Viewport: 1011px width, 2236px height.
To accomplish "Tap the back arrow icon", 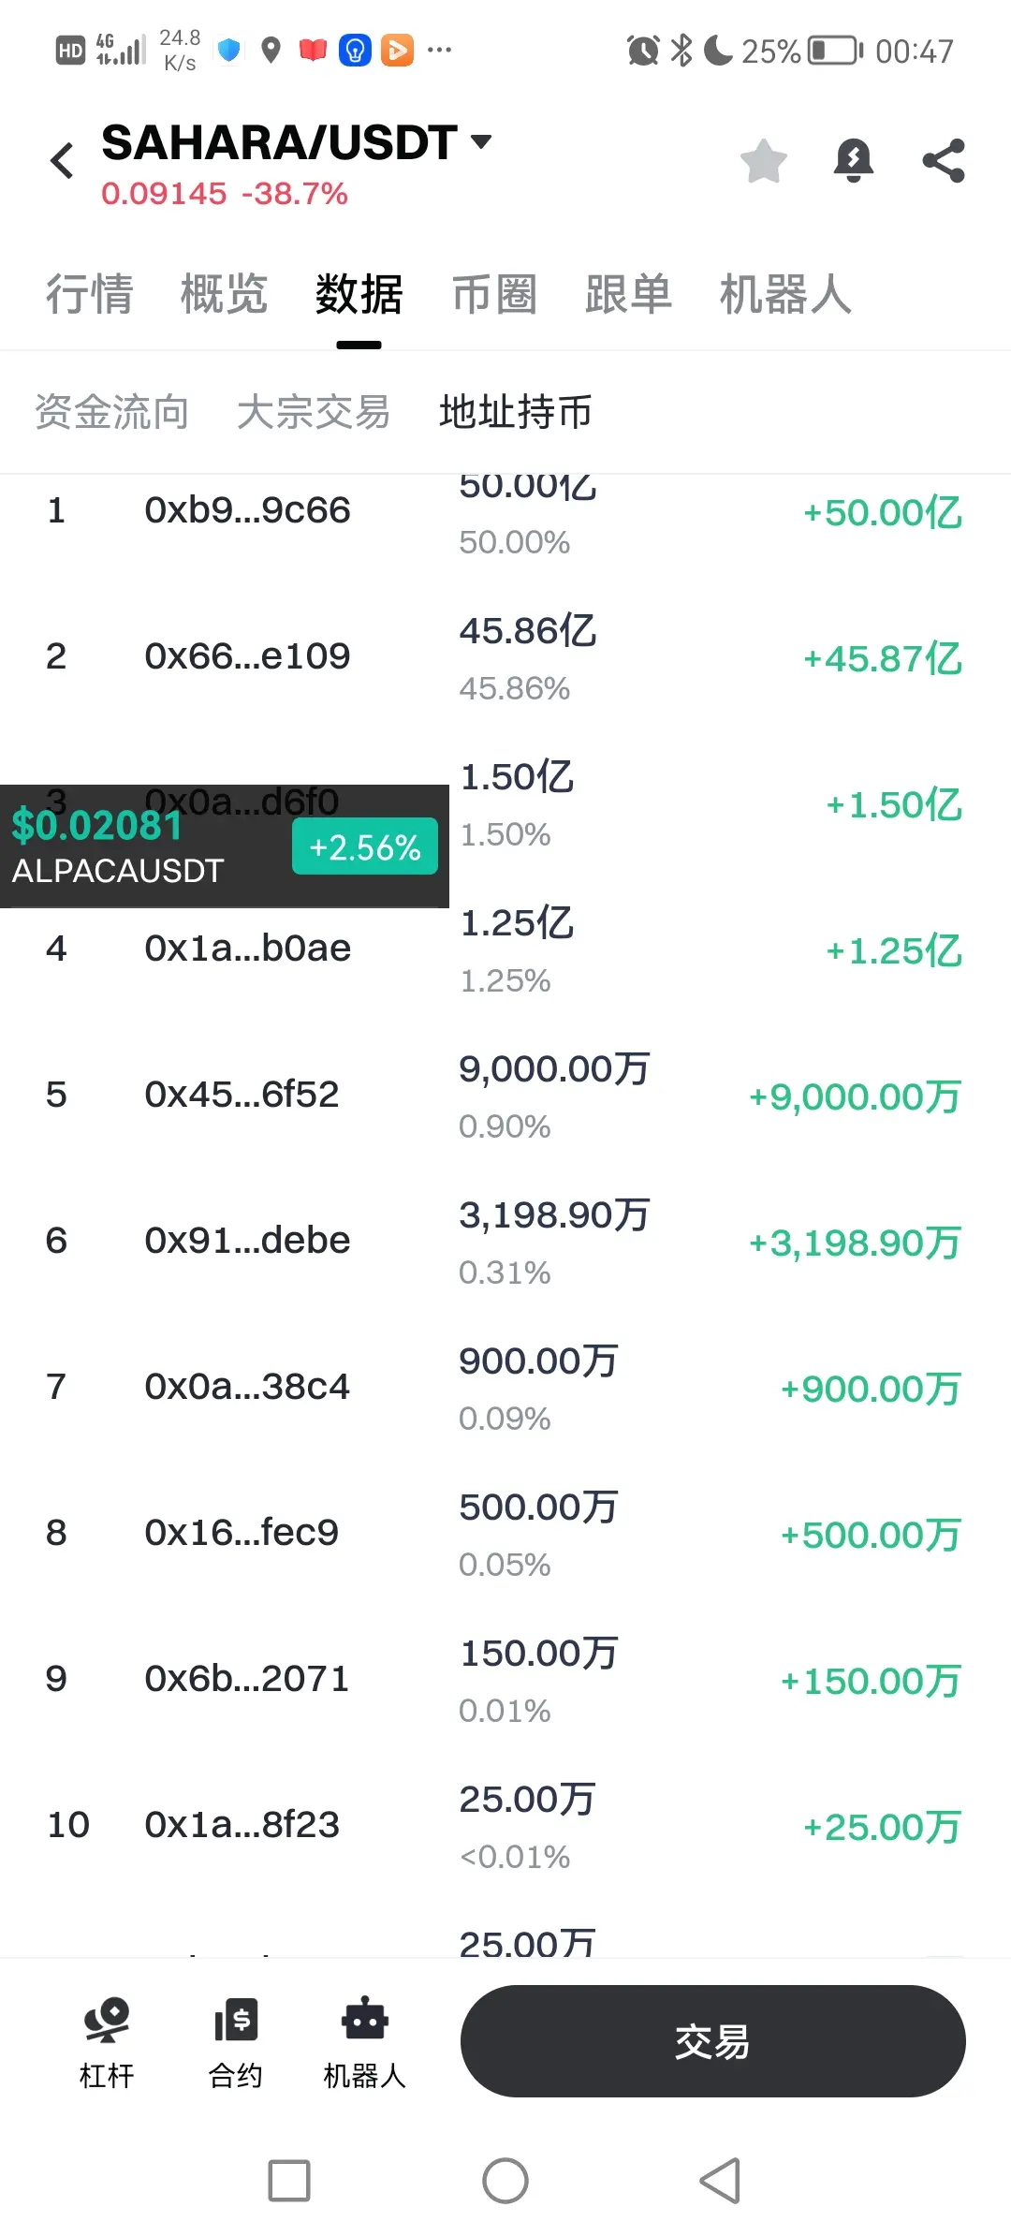I will [62, 161].
